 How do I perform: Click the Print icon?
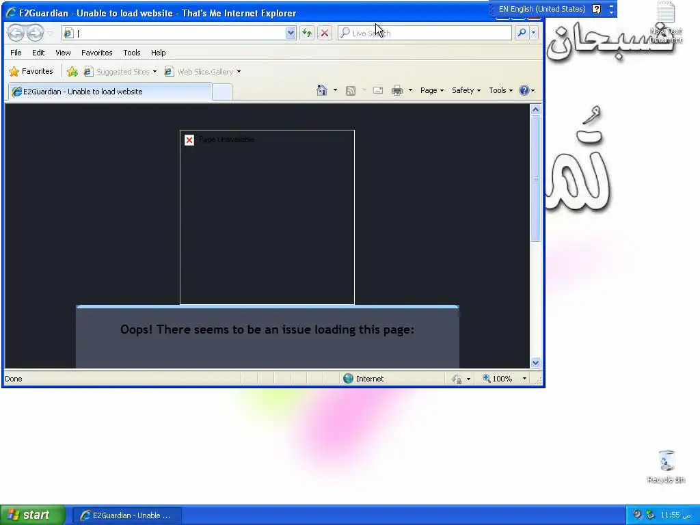pyautogui.click(x=397, y=91)
